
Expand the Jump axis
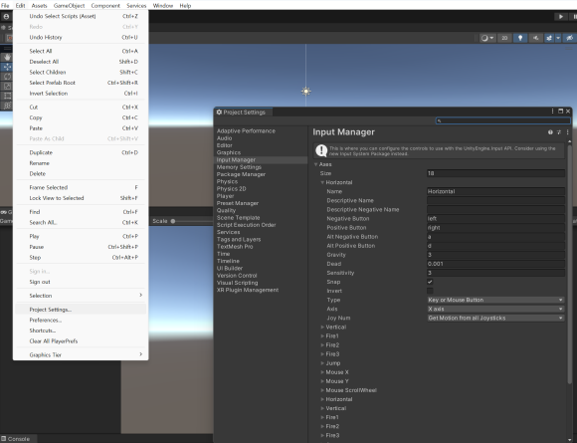click(x=322, y=363)
